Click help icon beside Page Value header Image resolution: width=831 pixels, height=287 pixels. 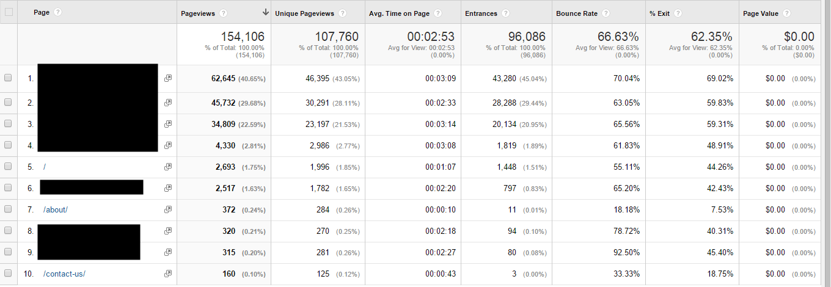click(786, 13)
